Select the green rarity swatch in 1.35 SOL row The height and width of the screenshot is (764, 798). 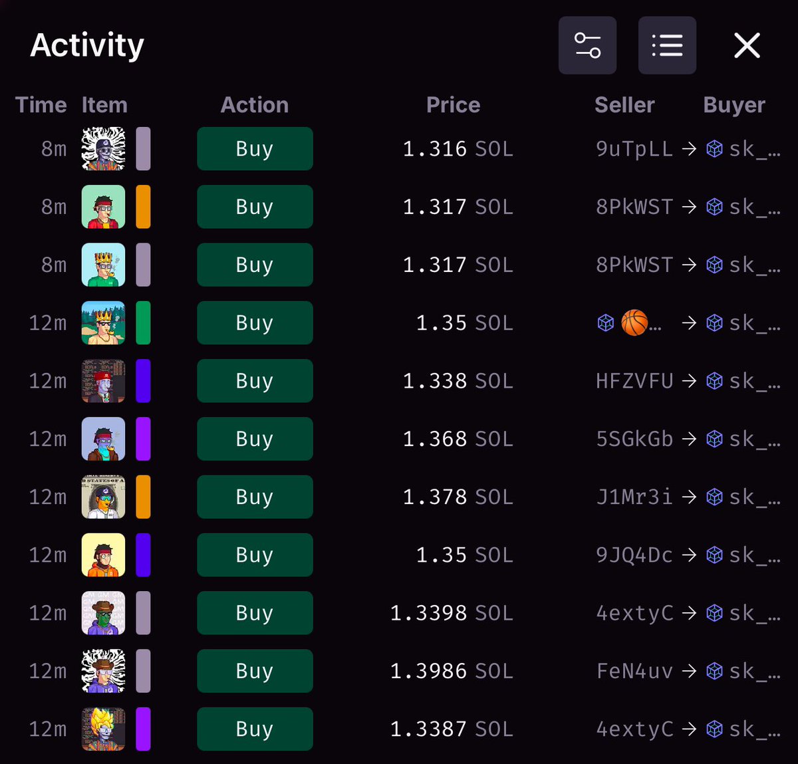point(143,323)
